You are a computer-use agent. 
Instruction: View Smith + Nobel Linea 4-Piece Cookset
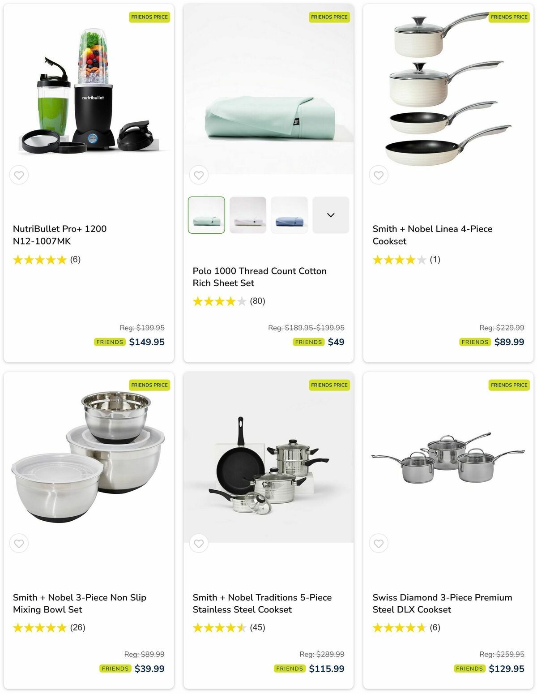432,235
